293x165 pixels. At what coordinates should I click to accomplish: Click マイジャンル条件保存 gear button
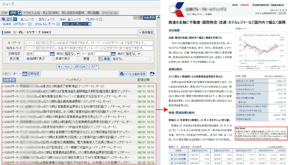tap(133, 74)
